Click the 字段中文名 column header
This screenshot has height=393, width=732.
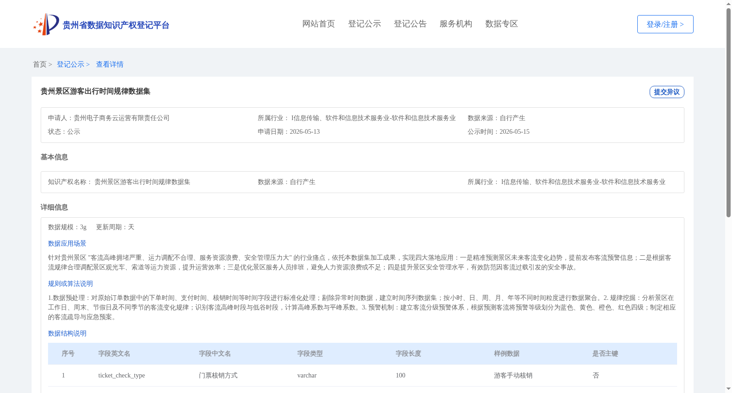pyautogui.click(x=215, y=353)
